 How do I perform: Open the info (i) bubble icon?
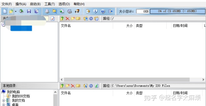(x=95, y=11)
